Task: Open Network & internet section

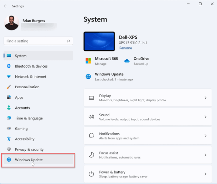Action: tap(38, 76)
